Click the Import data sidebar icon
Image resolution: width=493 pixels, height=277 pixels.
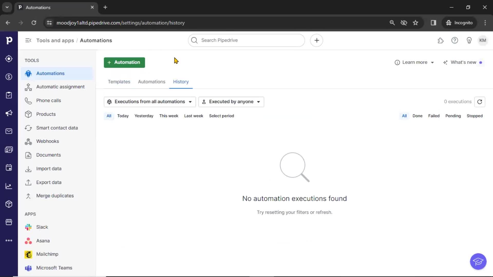click(x=29, y=169)
